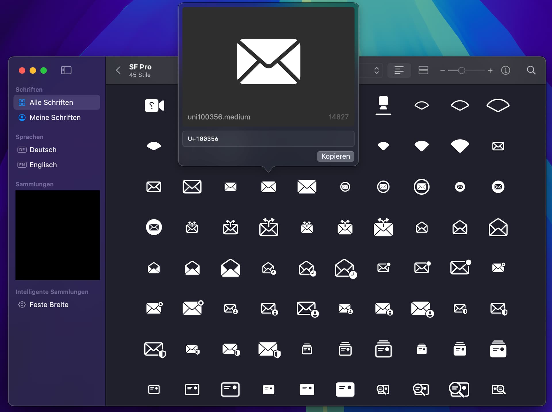Switch to the stacked repertoire view mode
The width and height of the screenshot is (552, 412).
click(423, 70)
